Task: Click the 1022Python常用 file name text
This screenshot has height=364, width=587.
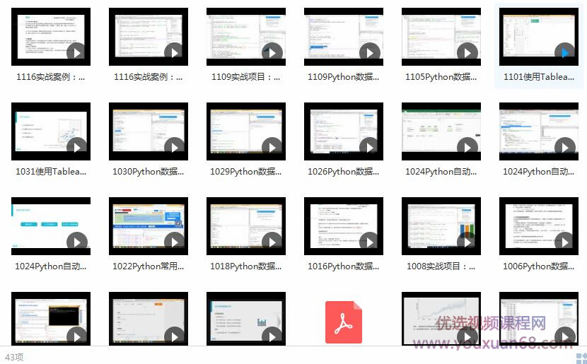Action: [x=149, y=266]
